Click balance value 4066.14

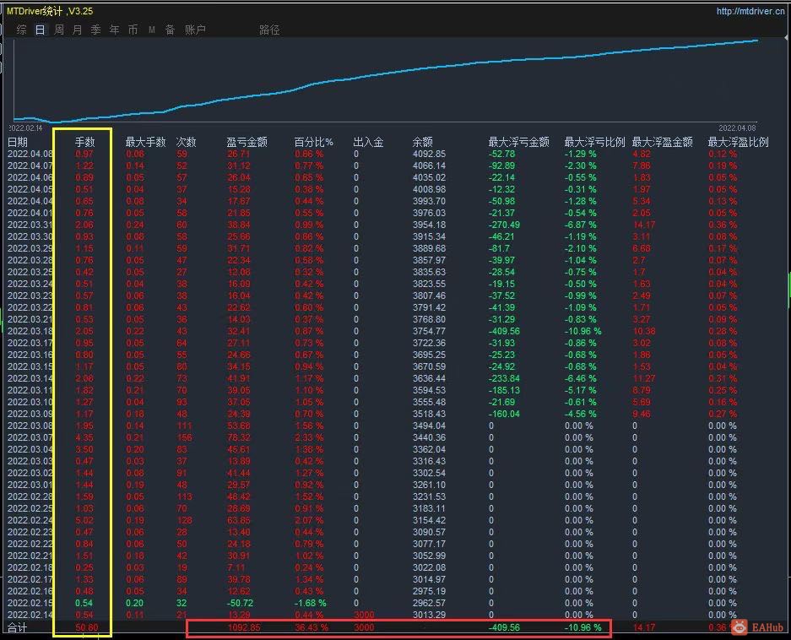(430, 165)
